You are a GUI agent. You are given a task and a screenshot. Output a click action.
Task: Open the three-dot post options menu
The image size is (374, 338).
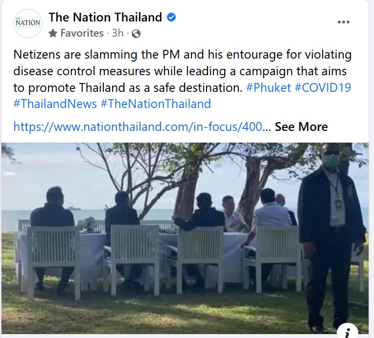click(x=344, y=22)
